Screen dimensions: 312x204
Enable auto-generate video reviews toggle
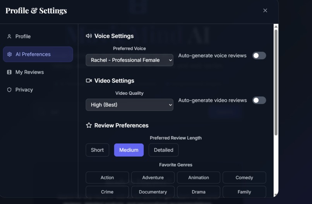[x=259, y=100]
